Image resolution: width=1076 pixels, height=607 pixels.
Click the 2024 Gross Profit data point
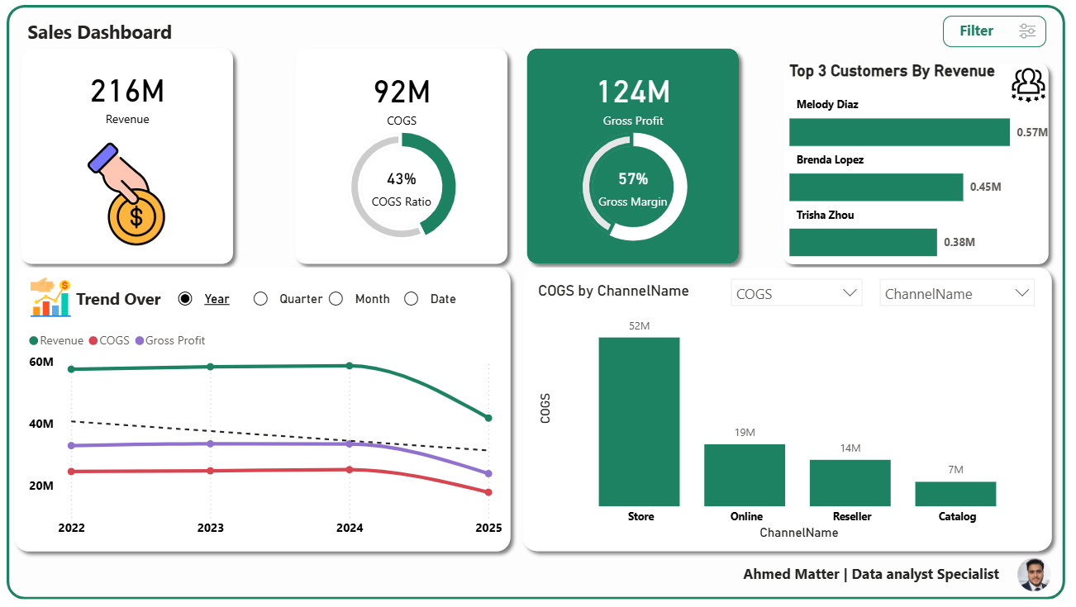click(x=350, y=443)
